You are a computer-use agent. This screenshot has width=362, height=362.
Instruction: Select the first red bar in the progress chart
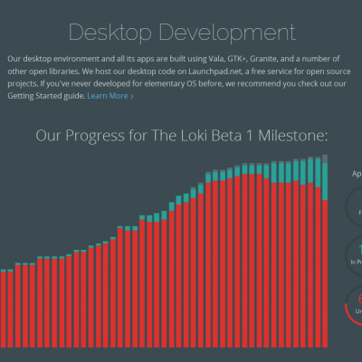point(4,310)
